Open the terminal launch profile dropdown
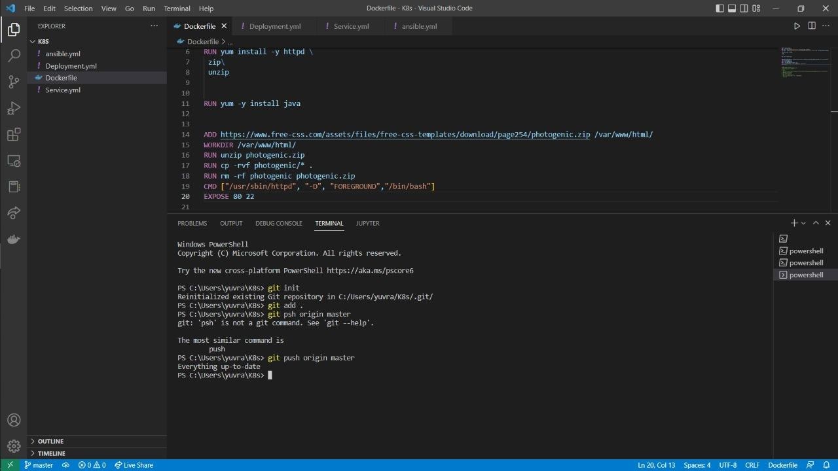This screenshot has width=838, height=471. coord(804,223)
